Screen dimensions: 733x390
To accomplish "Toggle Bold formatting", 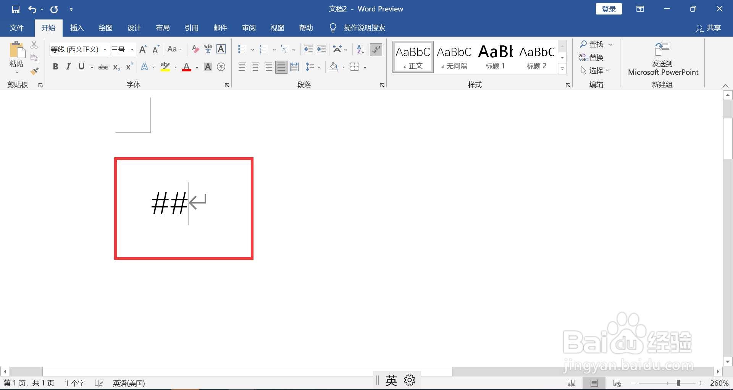I will 56,67.
